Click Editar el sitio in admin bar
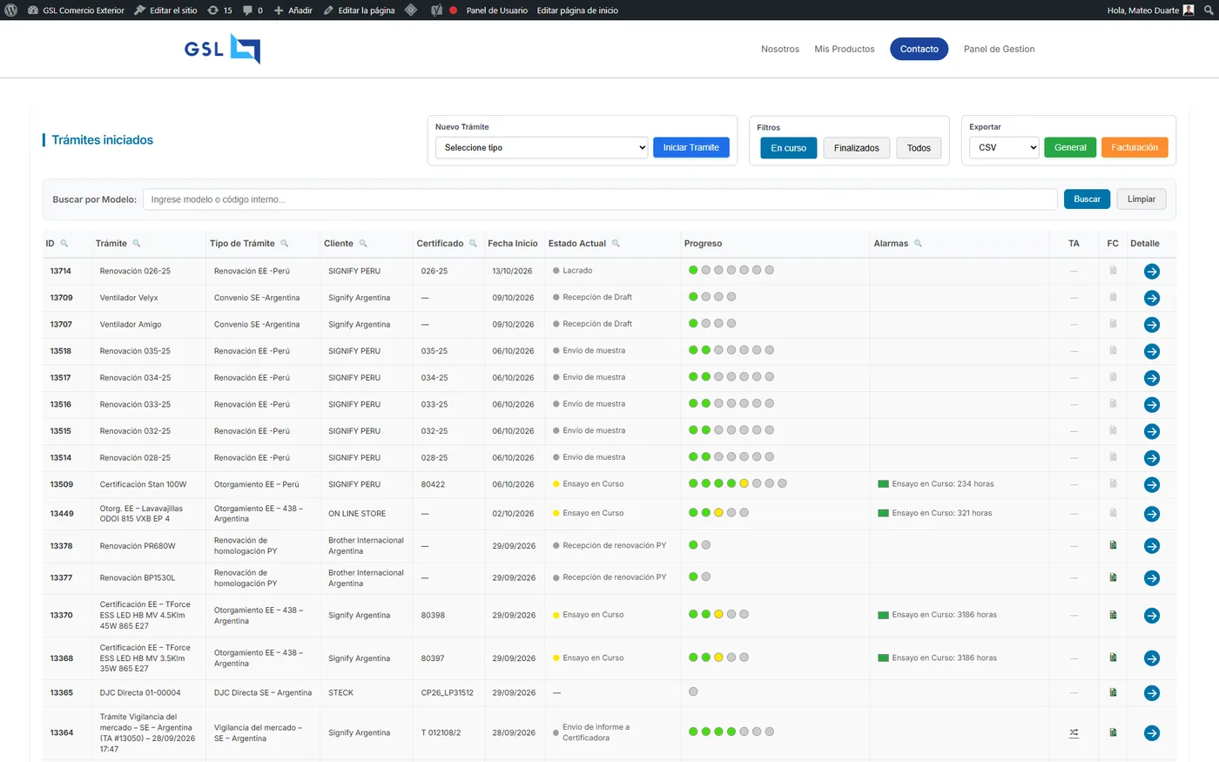 165,10
